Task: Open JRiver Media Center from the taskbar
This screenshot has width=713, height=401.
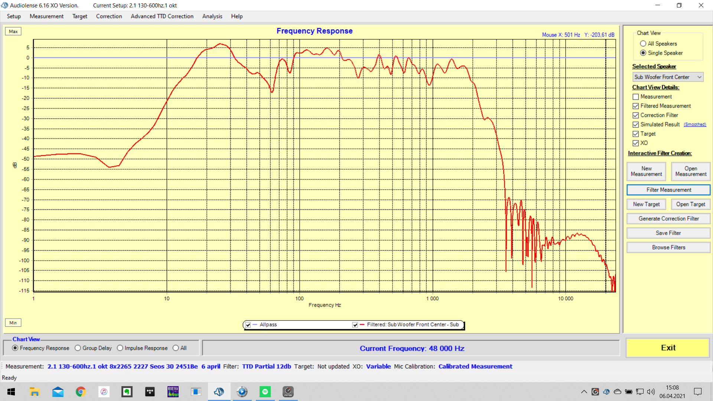Action: tap(242, 392)
